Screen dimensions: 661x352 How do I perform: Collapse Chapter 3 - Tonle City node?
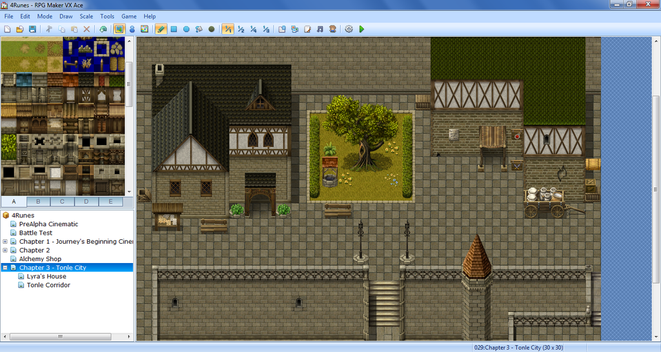pyautogui.click(x=5, y=268)
